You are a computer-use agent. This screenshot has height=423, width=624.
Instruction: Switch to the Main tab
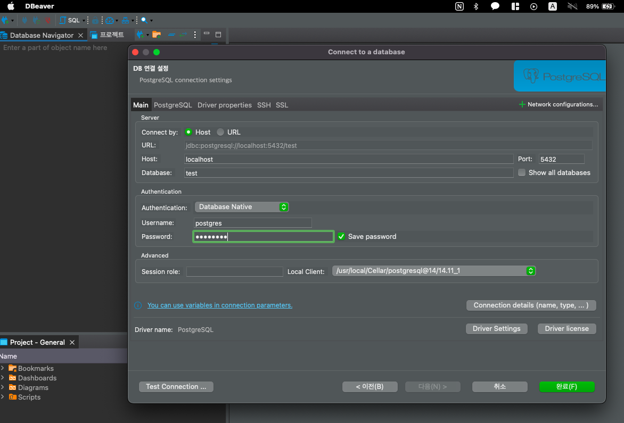(x=141, y=105)
